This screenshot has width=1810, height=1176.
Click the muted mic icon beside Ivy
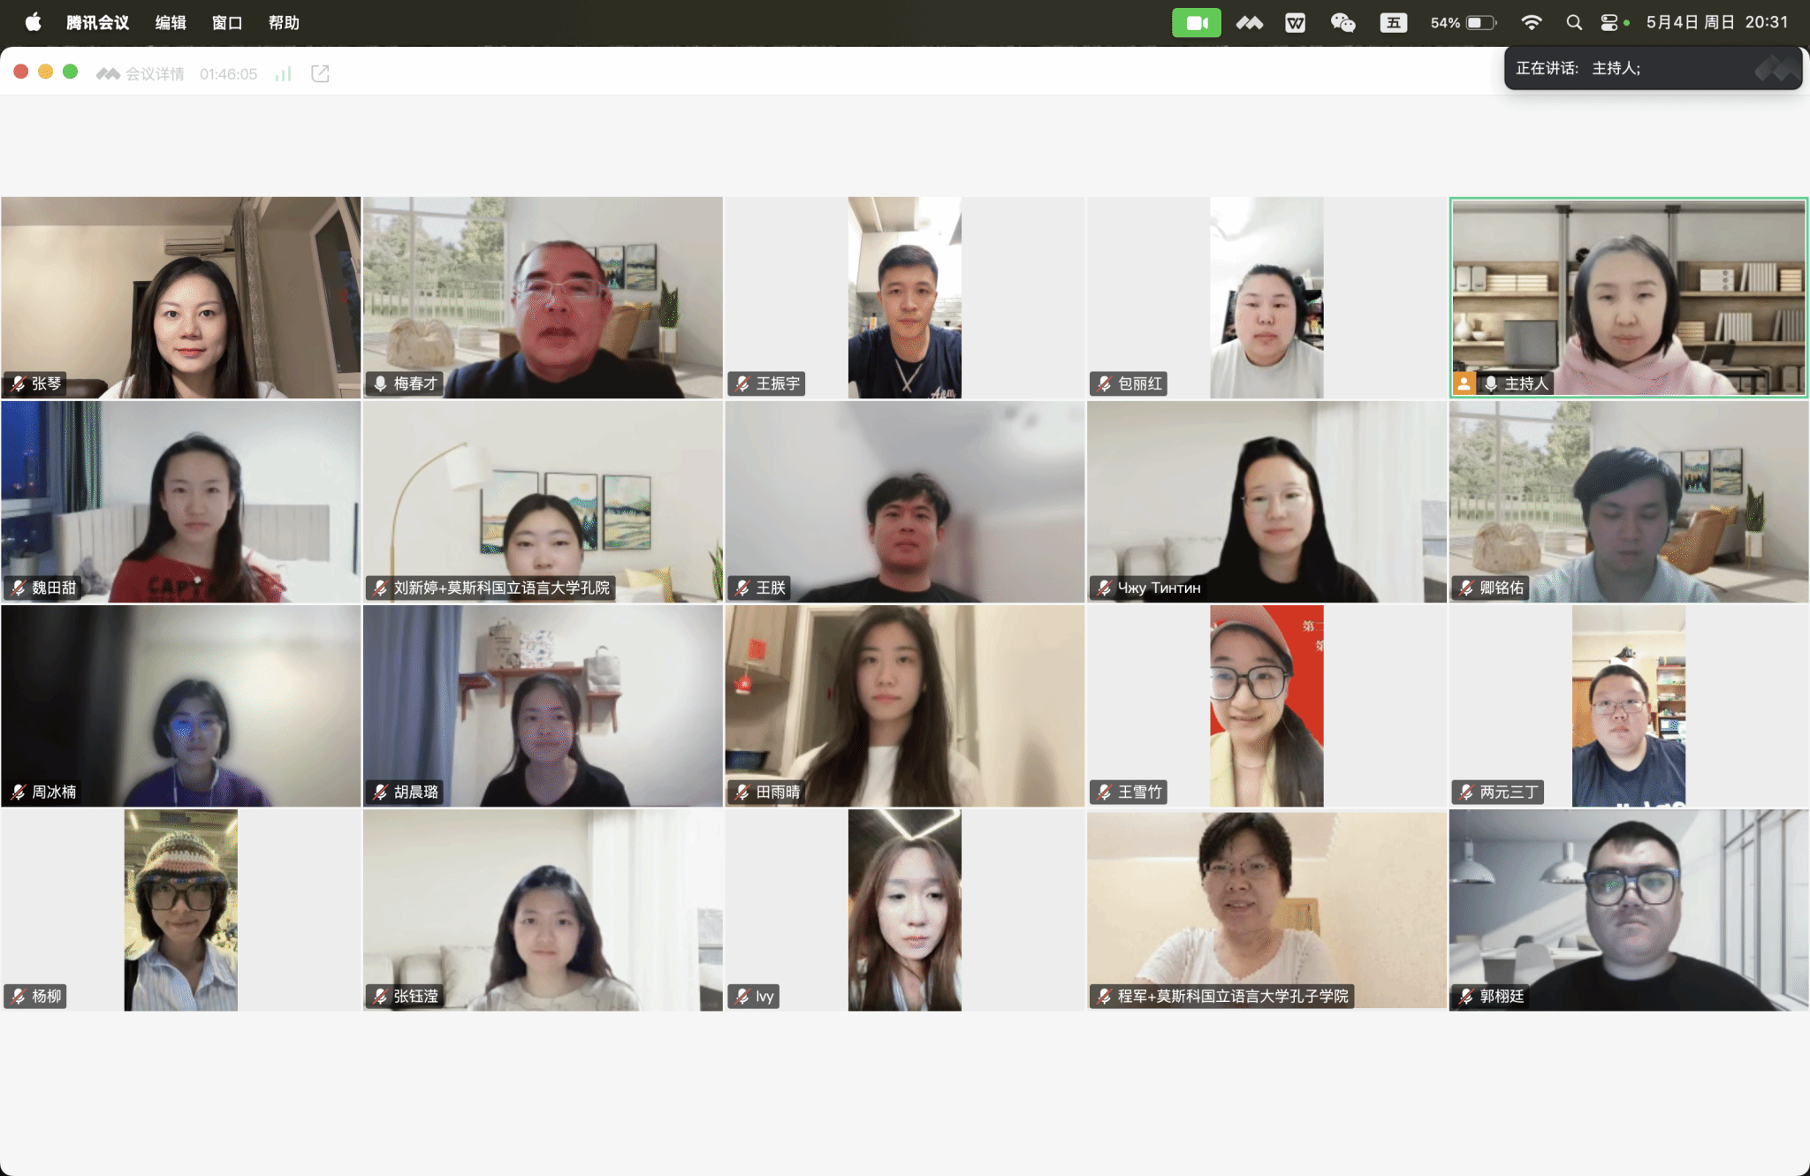click(742, 996)
